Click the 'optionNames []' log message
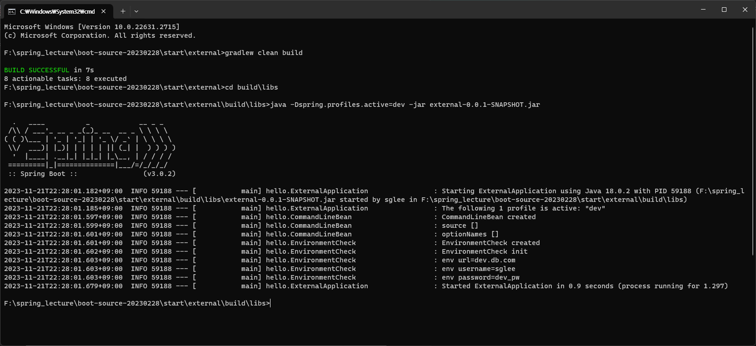 470,234
